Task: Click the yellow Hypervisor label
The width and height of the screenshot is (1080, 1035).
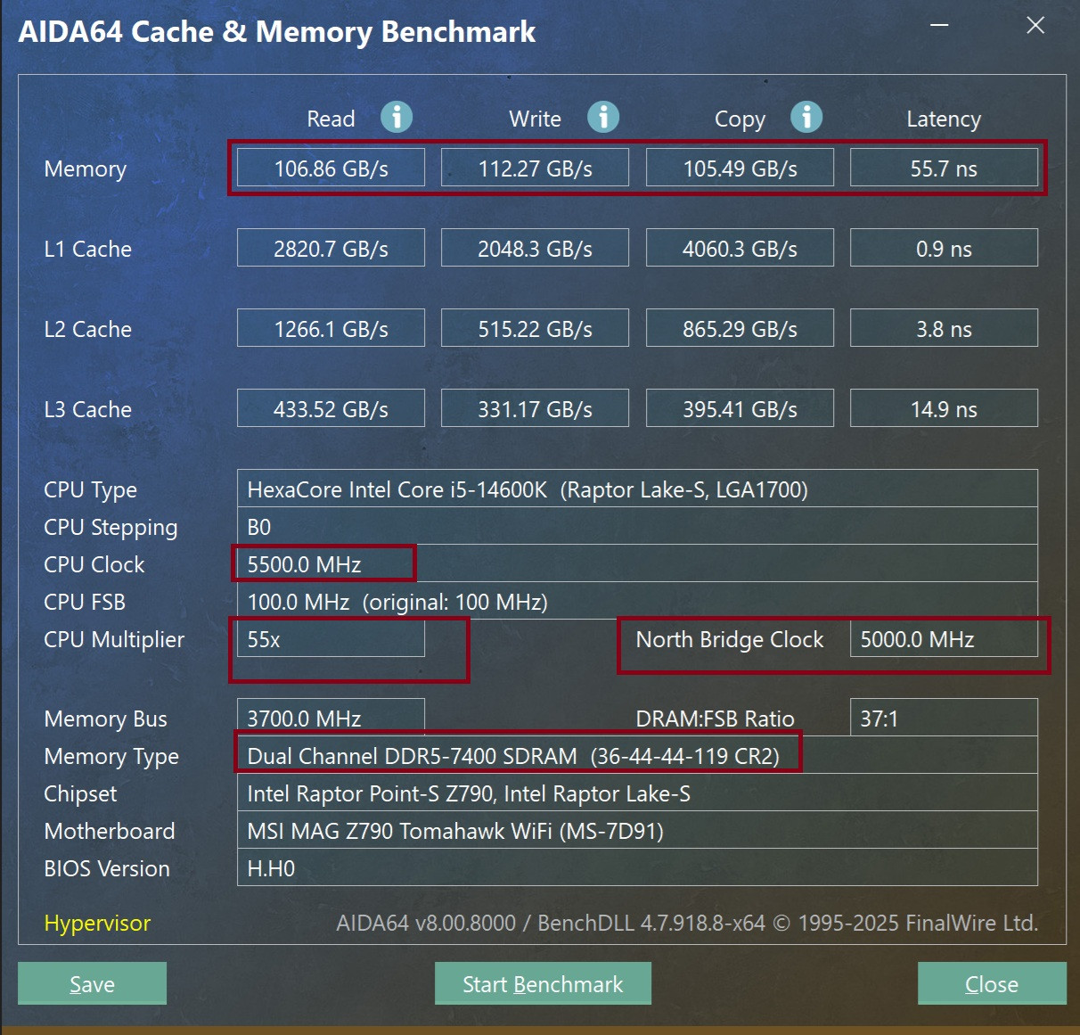Action: [97, 923]
